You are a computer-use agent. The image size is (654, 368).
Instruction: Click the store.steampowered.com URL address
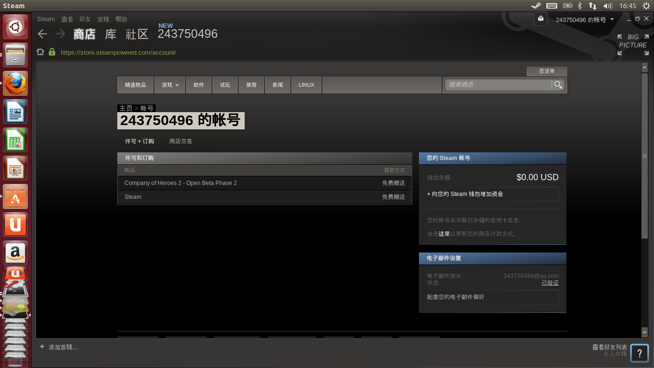(118, 52)
